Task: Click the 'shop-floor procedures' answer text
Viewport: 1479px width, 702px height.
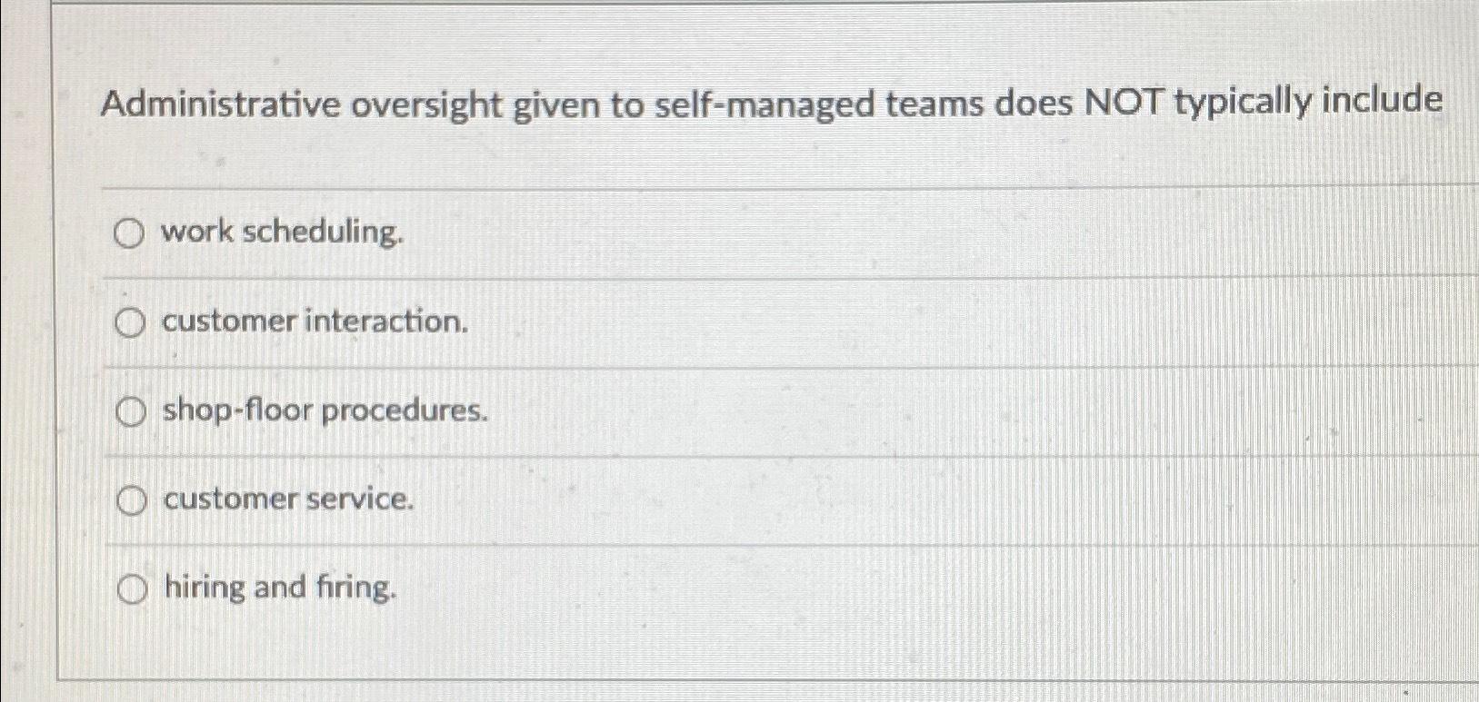Action: 324,411
